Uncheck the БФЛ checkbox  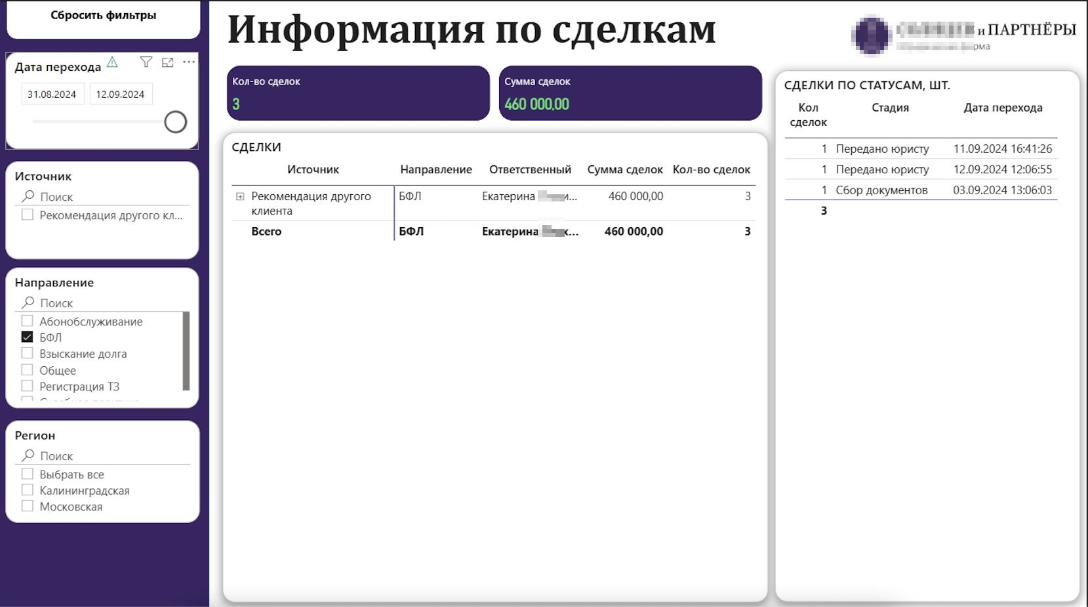click(27, 337)
